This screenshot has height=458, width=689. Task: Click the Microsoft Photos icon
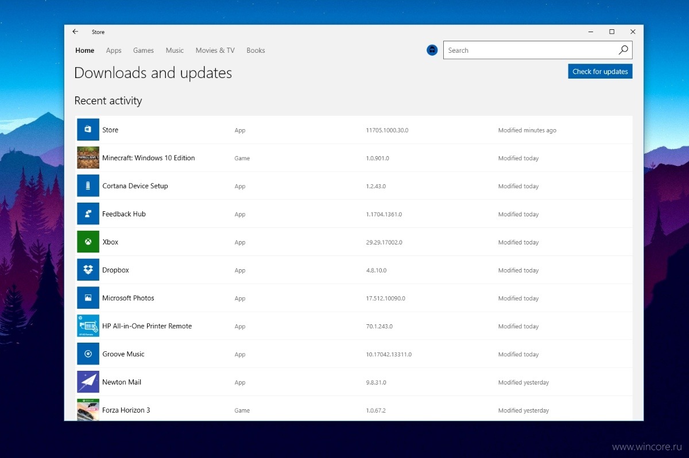[x=88, y=298]
